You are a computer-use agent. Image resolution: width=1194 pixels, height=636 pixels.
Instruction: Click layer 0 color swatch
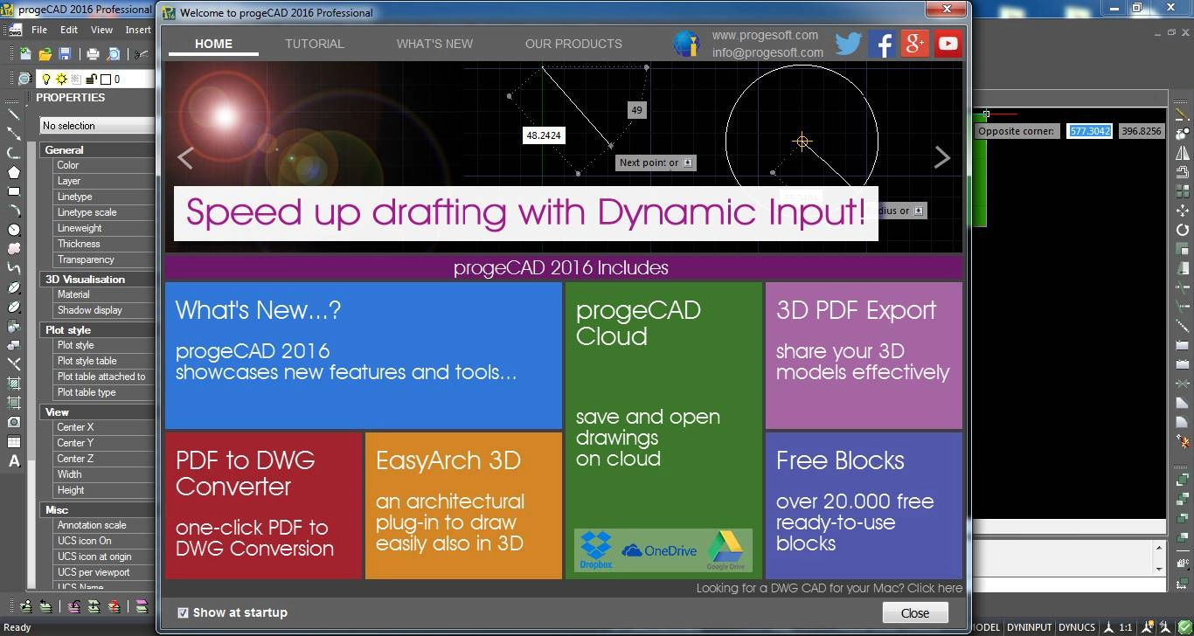coord(106,79)
